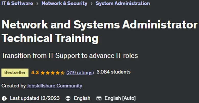Open Jobskillshare Community instructor profile
Image resolution: width=199 pixels, height=103 pixels.
54,86
